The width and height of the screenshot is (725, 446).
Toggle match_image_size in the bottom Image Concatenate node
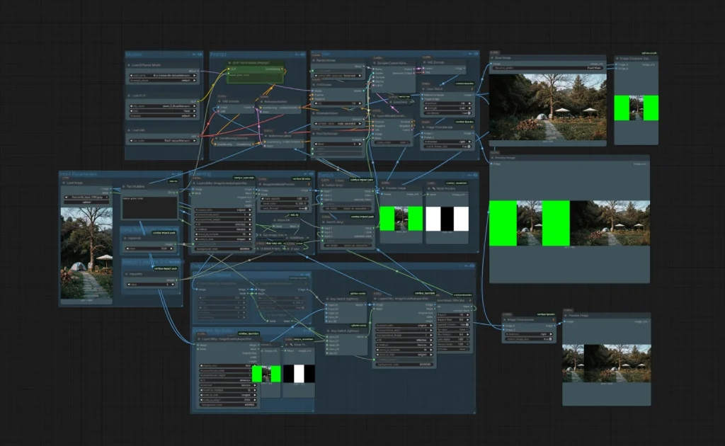(530, 339)
